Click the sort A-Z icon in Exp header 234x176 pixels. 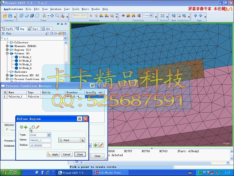(51, 33)
